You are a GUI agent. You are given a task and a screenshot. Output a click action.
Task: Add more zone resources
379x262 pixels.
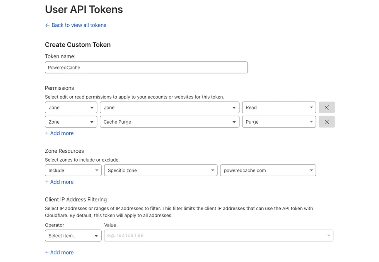point(59,182)
